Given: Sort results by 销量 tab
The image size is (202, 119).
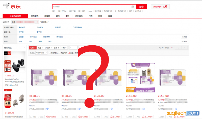Looking at the screenshot, I should click(40, 48).
